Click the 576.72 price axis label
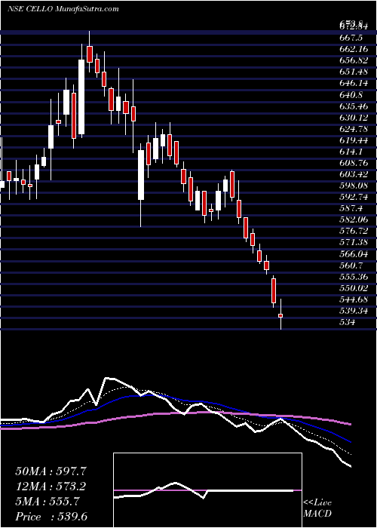The image size is (377, 528). [x=354, y=231]
